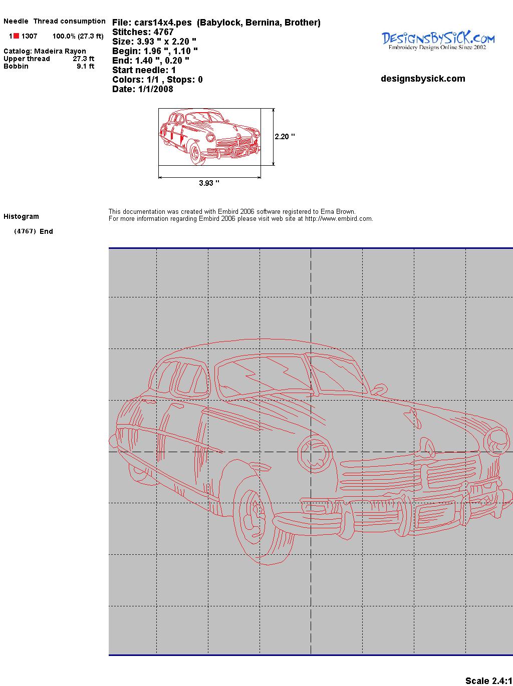Viewport: 513px width, 686px height.
Task: Click the Thread consumption column header
Action: click(69, 21)
